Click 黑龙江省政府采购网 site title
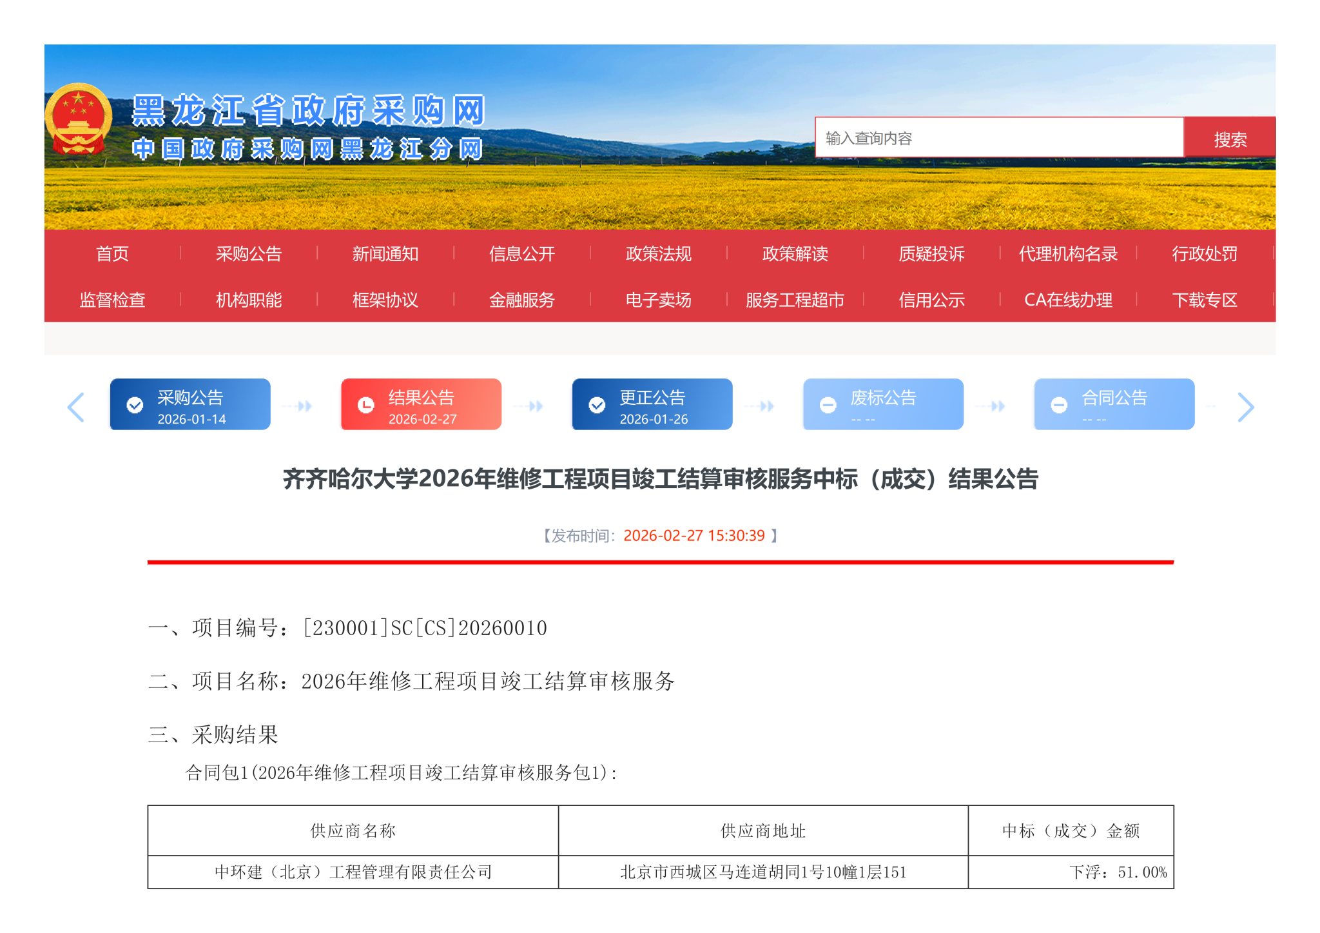 click(x=308, y=111)
